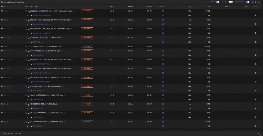The image size is (263, 136).
Task: Click the Historical Devices section right-side icon
Action: pos(259,134)
